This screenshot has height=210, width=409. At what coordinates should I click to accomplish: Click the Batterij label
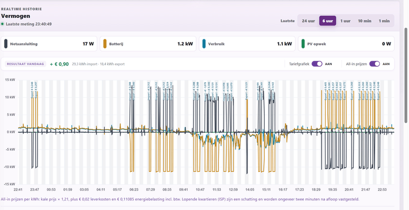coord(116,44)
